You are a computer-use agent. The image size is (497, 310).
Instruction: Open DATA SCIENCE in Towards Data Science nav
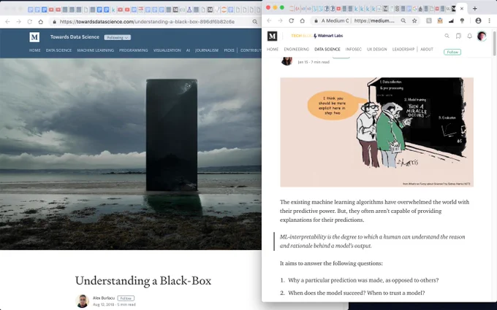pyautogui.click(x=58, y=50)
